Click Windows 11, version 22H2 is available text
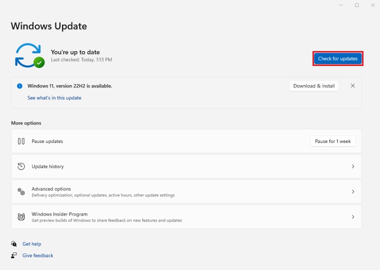Viewport: 380px width, 270px height. (70, 86)
